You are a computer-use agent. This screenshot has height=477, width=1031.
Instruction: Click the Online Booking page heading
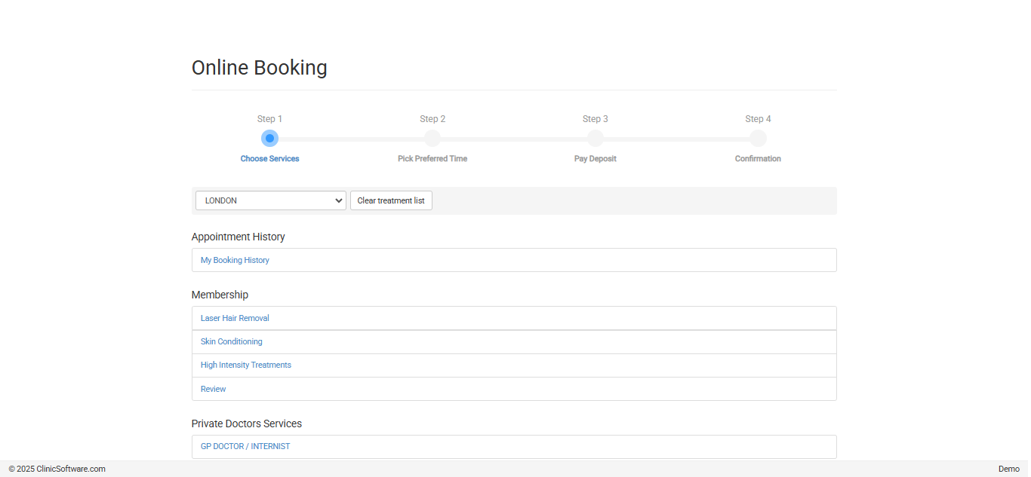pos(260,67)
